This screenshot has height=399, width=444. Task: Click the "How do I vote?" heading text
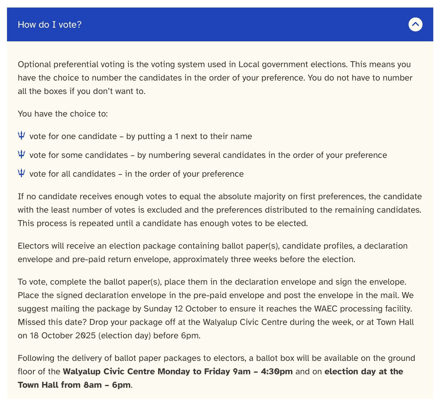tap(50, 25)
